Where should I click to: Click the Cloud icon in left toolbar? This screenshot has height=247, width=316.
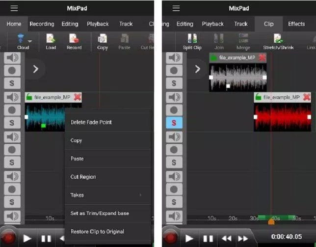(x=21, y=38)
